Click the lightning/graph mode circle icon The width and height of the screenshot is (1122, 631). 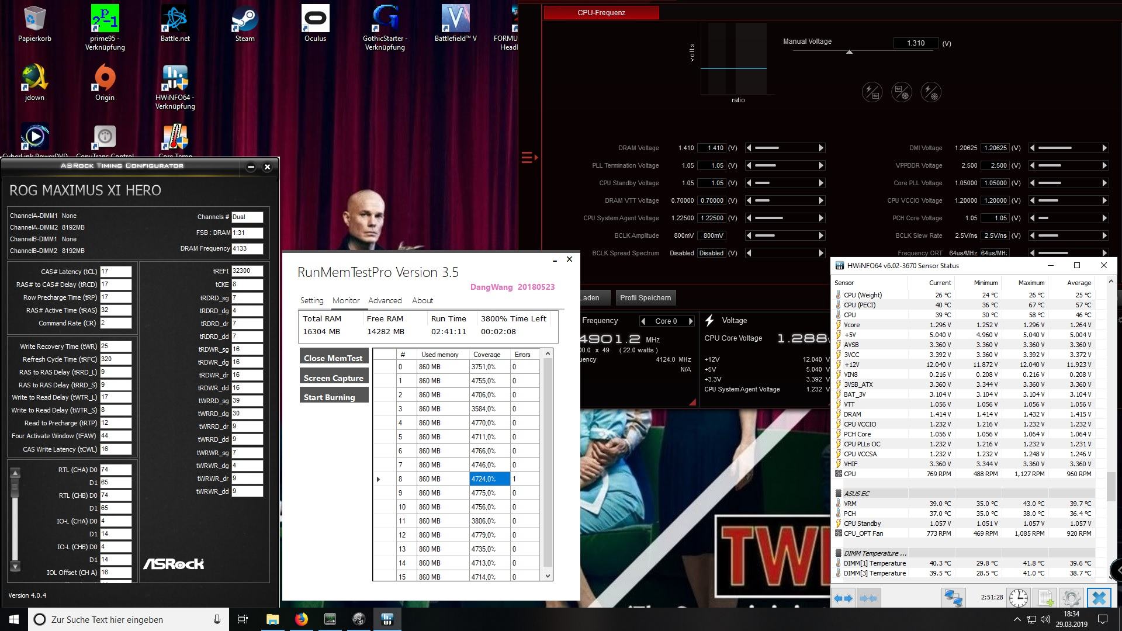872,92
